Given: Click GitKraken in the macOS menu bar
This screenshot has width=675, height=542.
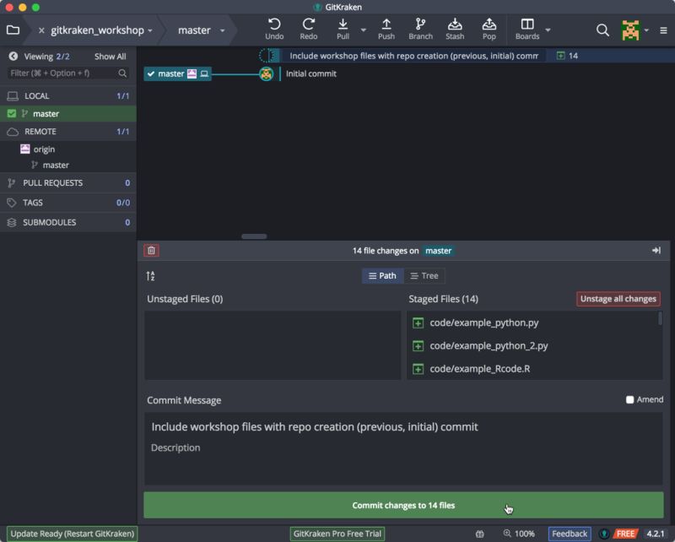Looking at the screenshot, I should coord(337,6).
